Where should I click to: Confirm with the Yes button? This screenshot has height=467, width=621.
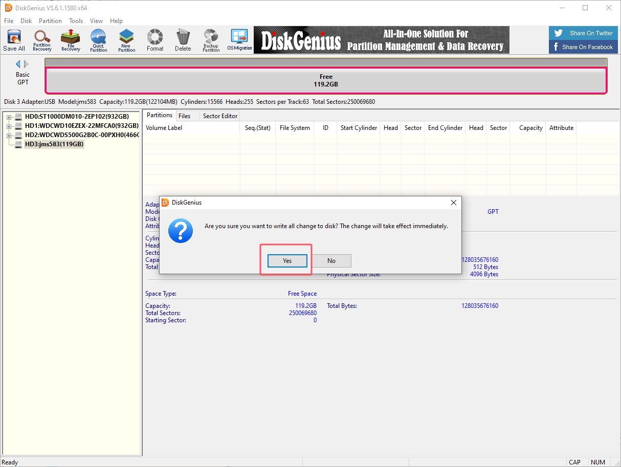(x=287, y=261)
